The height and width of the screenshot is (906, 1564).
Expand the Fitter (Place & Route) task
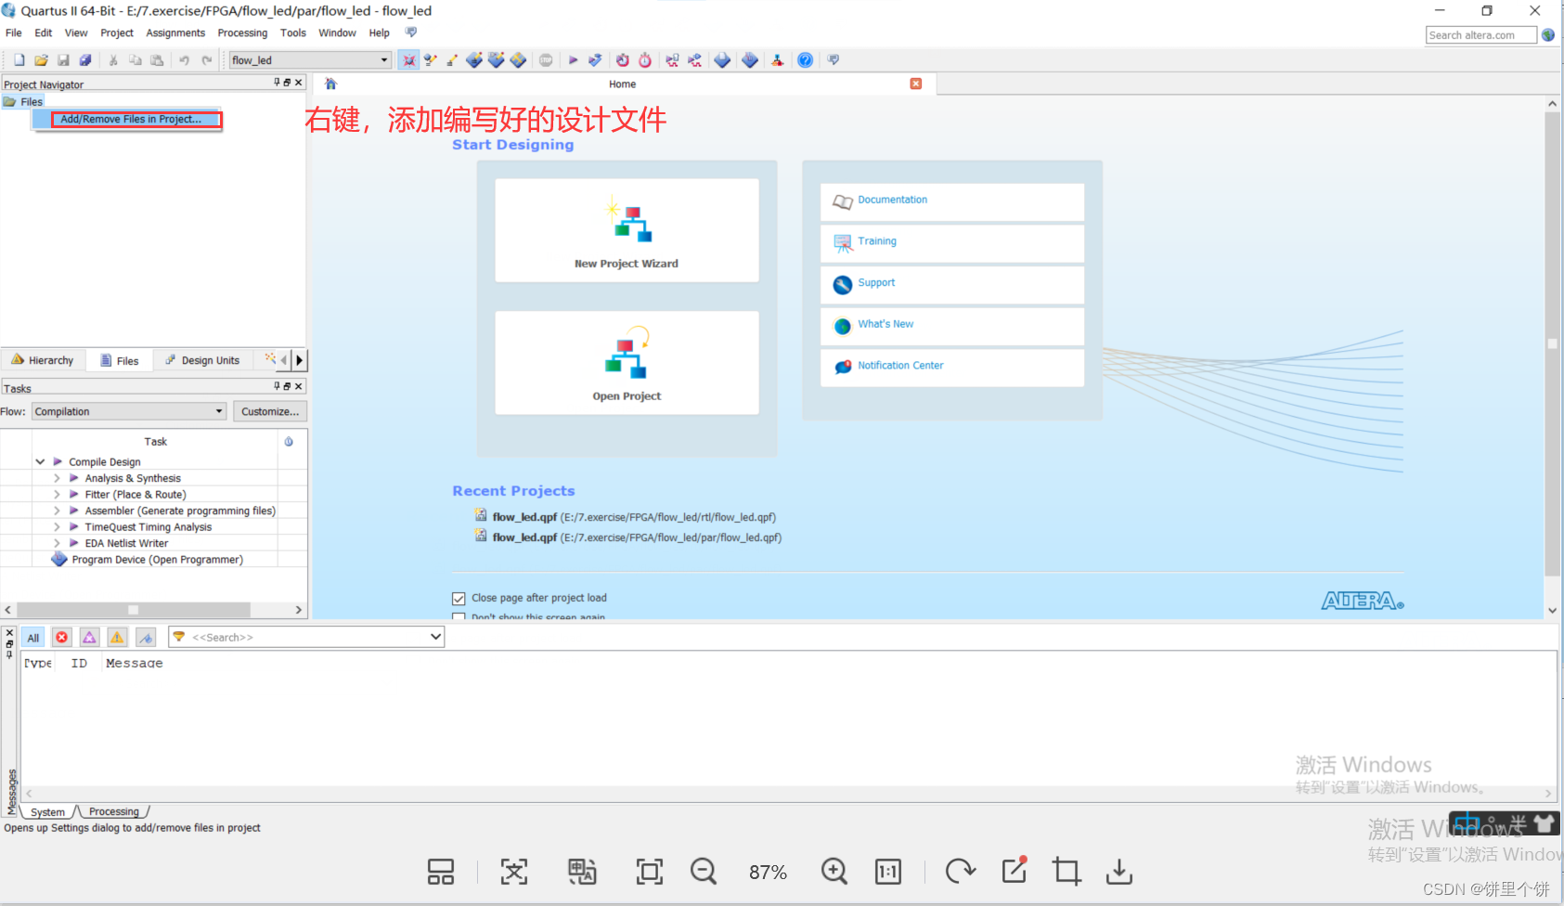tap(57, 495)
